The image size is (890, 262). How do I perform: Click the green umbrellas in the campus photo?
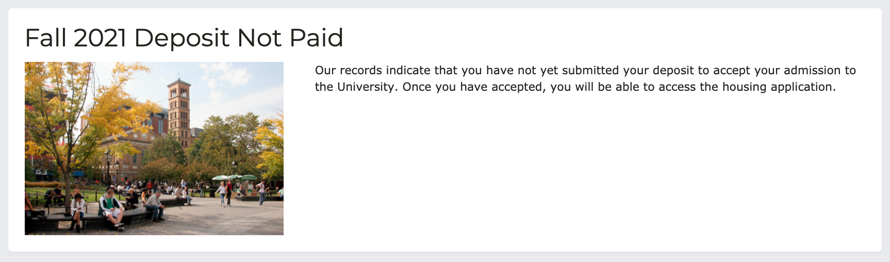(x=235, y=178)
